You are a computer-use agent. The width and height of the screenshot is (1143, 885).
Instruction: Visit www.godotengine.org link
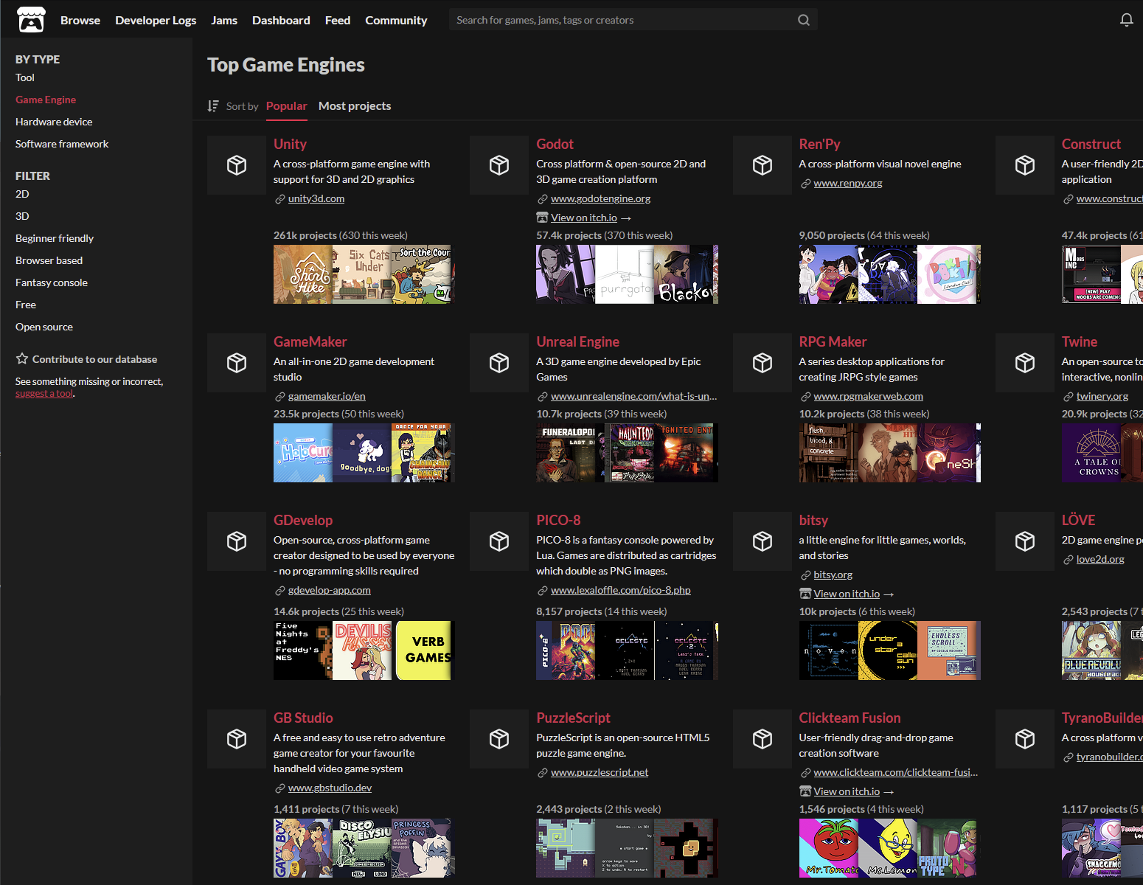(601, 199)
